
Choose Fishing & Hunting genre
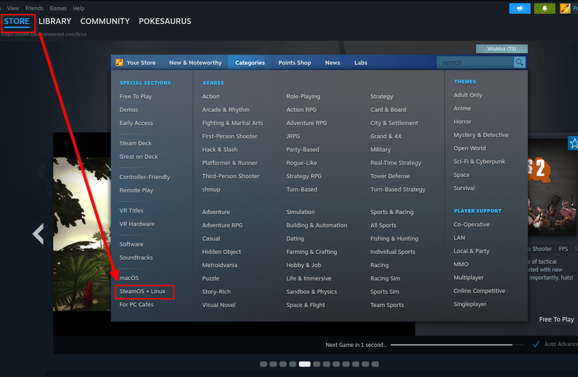394,239
